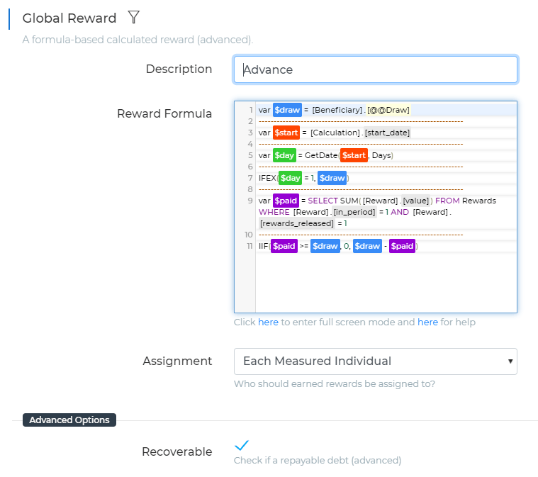538x477 pixels.
Task: Click the blue $draw variable on line 1
Action: coord(287,110)
